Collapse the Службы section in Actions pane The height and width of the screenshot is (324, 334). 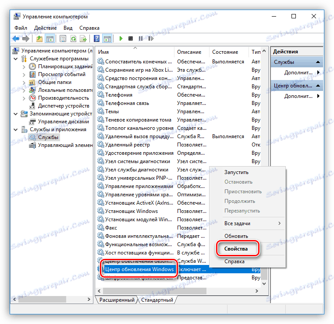click(x=318, y=62)
